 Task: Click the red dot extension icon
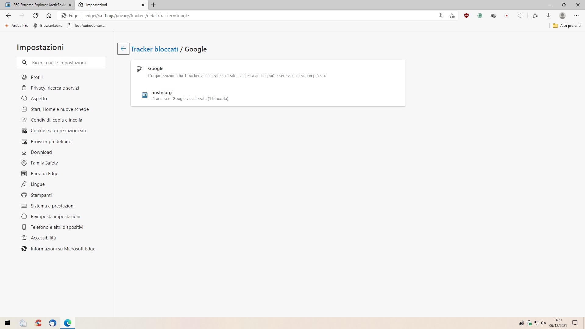507,16
